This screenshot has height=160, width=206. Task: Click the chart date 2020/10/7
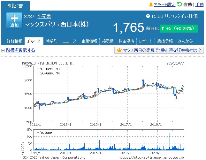click(x=175, y=63)
